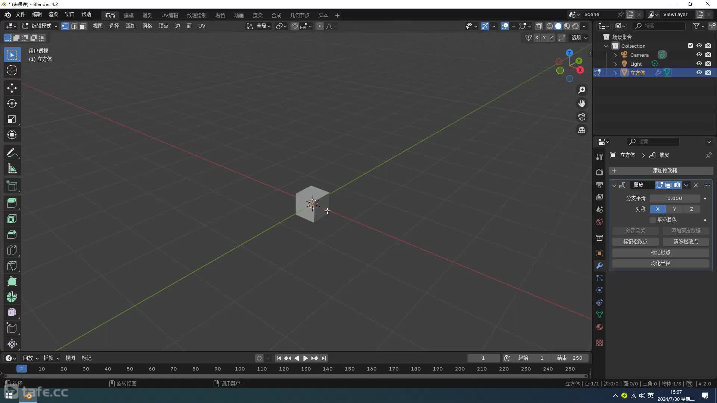Click the zoom view magnifier icon

coord(582,90)
